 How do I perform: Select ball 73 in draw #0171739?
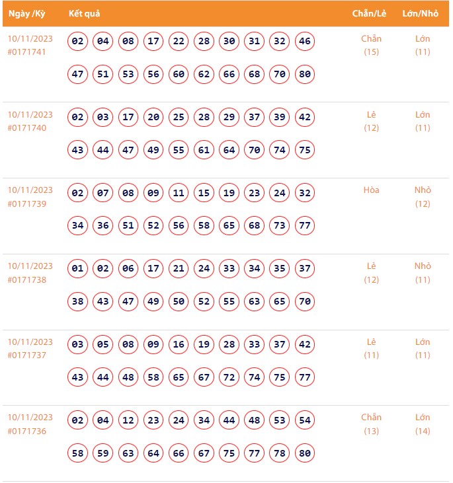coord(280,226)
